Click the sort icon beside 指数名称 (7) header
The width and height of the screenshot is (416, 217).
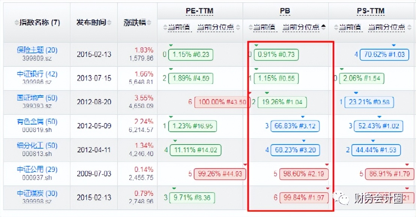(x=16, y=23)
